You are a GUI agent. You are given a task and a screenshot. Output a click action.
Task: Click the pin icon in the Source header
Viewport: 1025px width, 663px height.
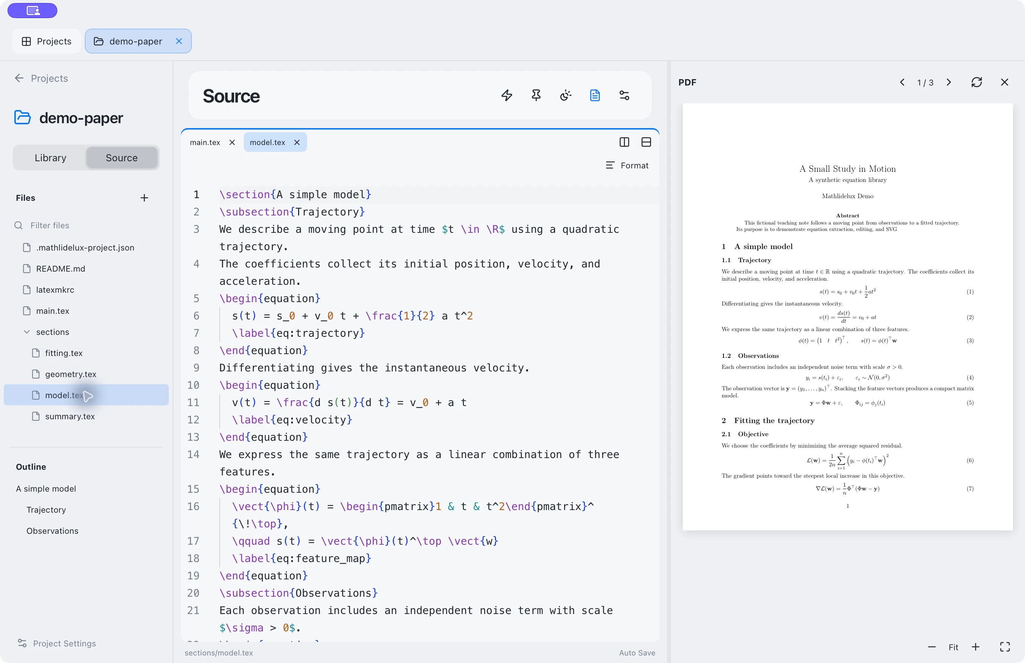pyautogui.click(x=536, y=95)
